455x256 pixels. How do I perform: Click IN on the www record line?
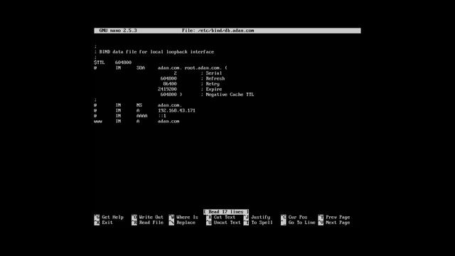(x=118, y=121)
